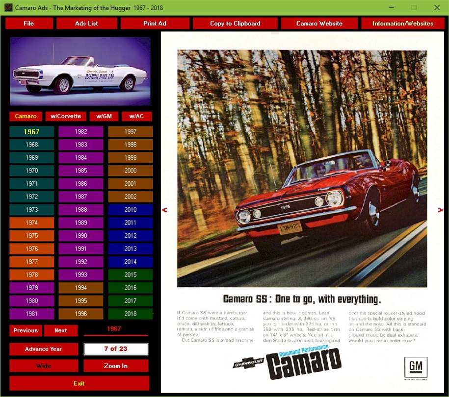Screen dimensions: 449x397
Task: Show the next ad with right arrow
Action: click(440, 210)
